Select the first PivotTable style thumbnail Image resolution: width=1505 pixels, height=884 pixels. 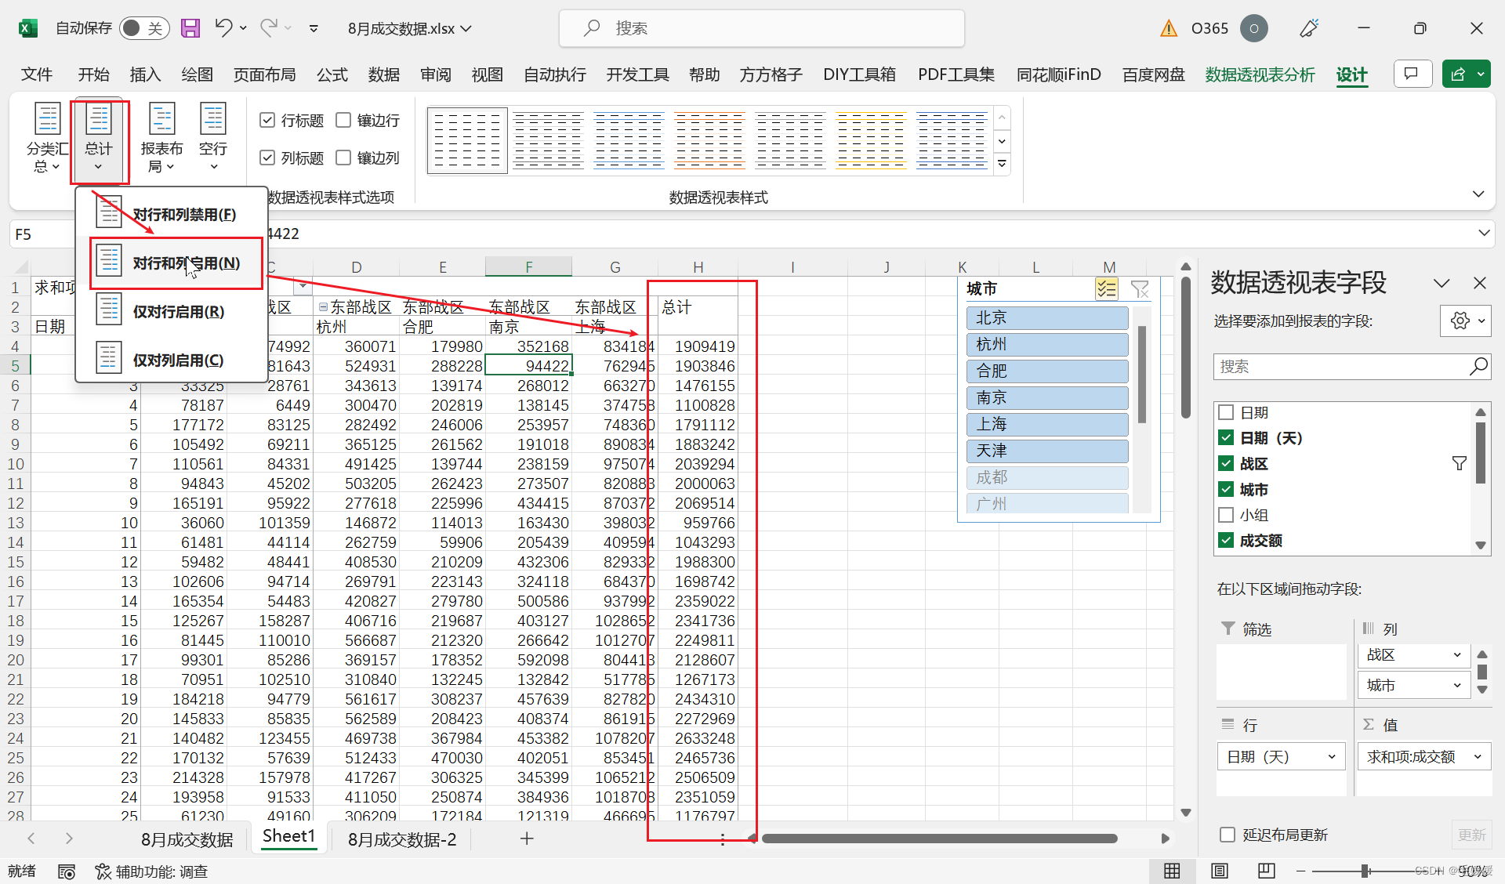[x=467, y=140]
